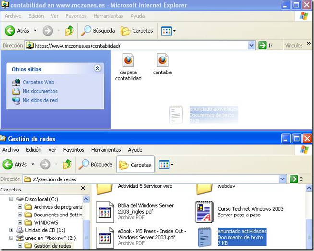This screenshot has height=251, width=314.
Task: Select WINDOWS folder in tree
Action: tap(46, 222)
